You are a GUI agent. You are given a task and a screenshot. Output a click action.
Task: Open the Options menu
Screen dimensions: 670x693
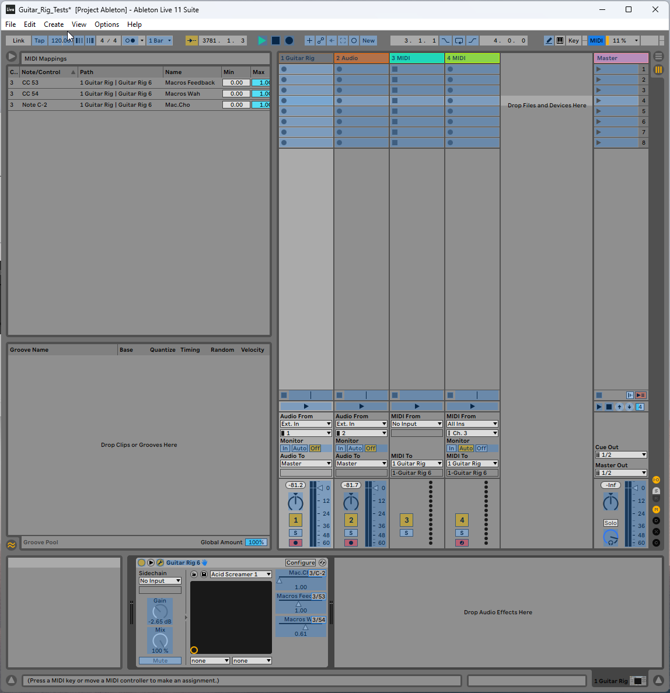pyautogui.click(x=107, y=24)
